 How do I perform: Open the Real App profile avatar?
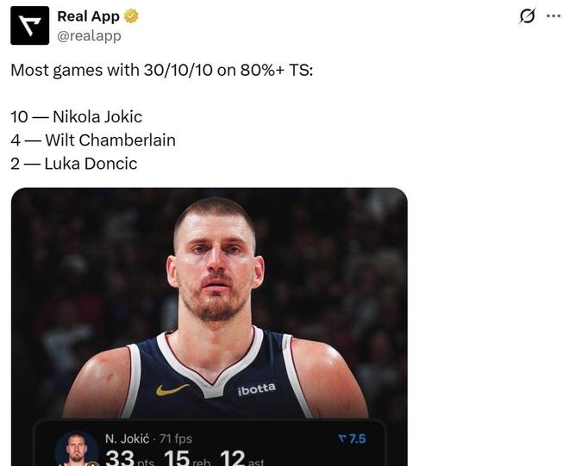click(x=30, y=25)
